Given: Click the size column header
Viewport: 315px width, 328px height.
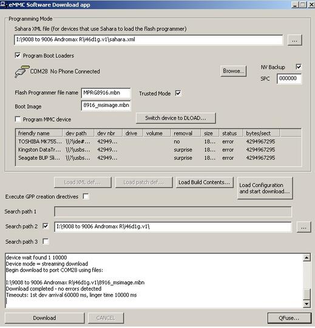Looking at the screenshot, I should pyautogui.click(x=210, y=133).
